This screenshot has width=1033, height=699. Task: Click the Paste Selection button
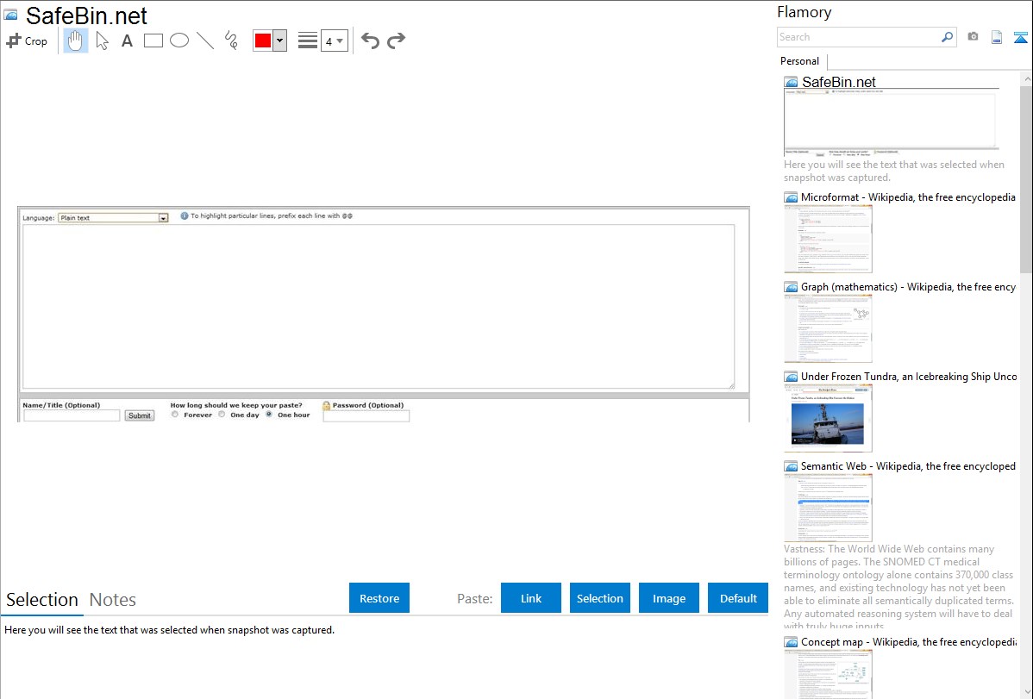(599, 598)
